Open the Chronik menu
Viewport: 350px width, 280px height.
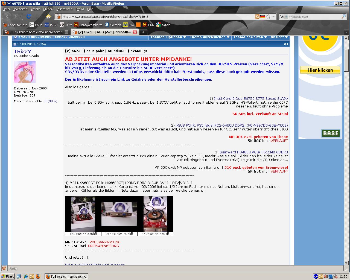[48, 9]
